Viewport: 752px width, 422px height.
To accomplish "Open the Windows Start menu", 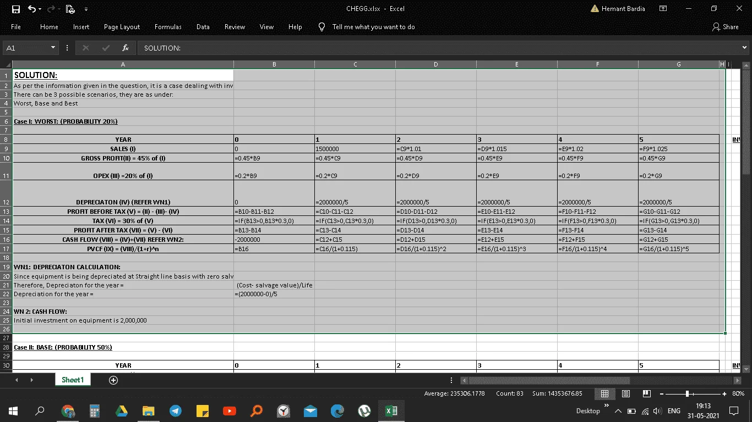I will click(x=13, y=411).
